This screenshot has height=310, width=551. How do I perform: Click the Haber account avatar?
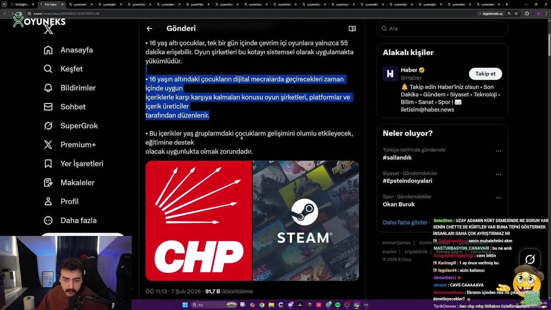390,74
